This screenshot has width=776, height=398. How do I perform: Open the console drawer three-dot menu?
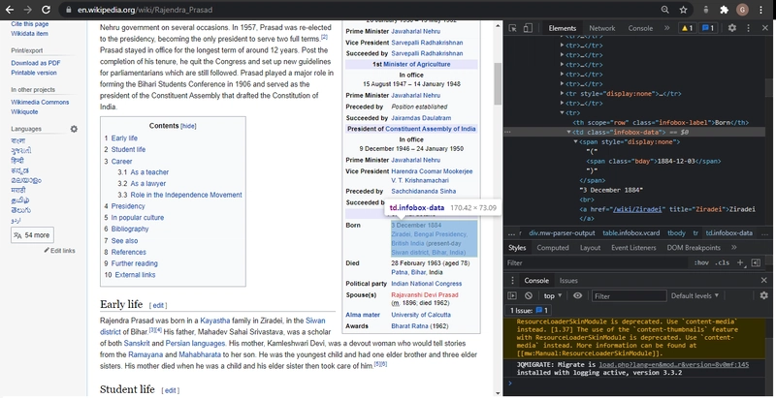pos(513,281)
